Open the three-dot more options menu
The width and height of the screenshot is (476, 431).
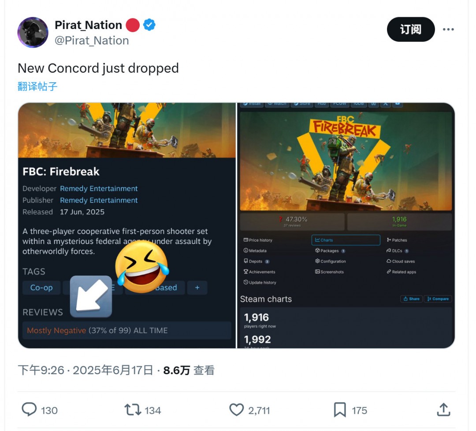pos(448,29)
